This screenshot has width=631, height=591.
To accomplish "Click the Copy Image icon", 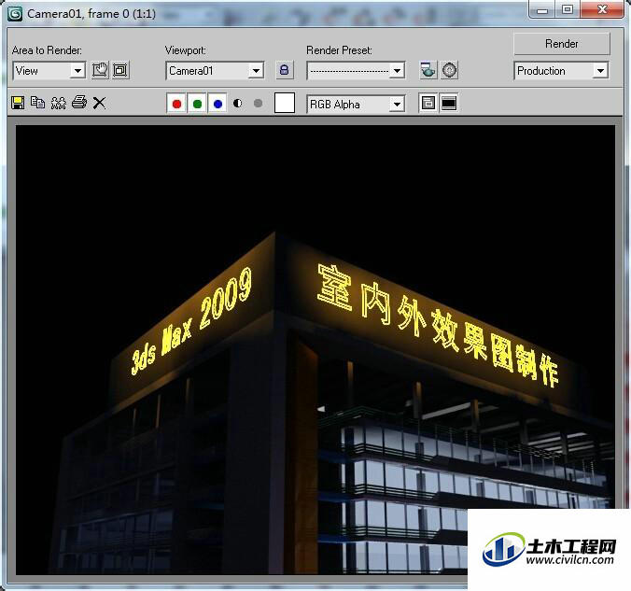I will click(38, 103).
